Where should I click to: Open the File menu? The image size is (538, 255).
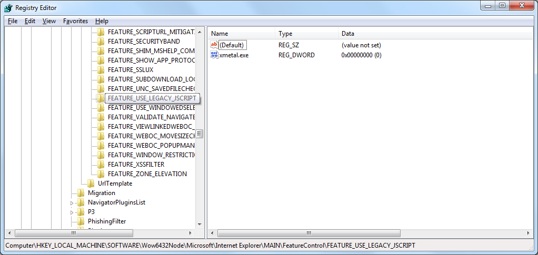[x=12, y=21]
